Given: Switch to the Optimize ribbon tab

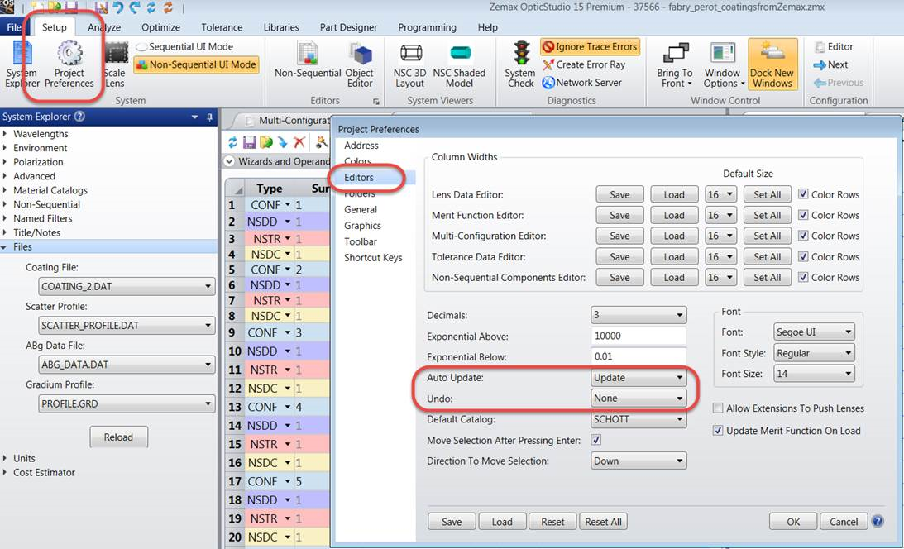Looking at the screenshot, I should [x=160, y=27].
